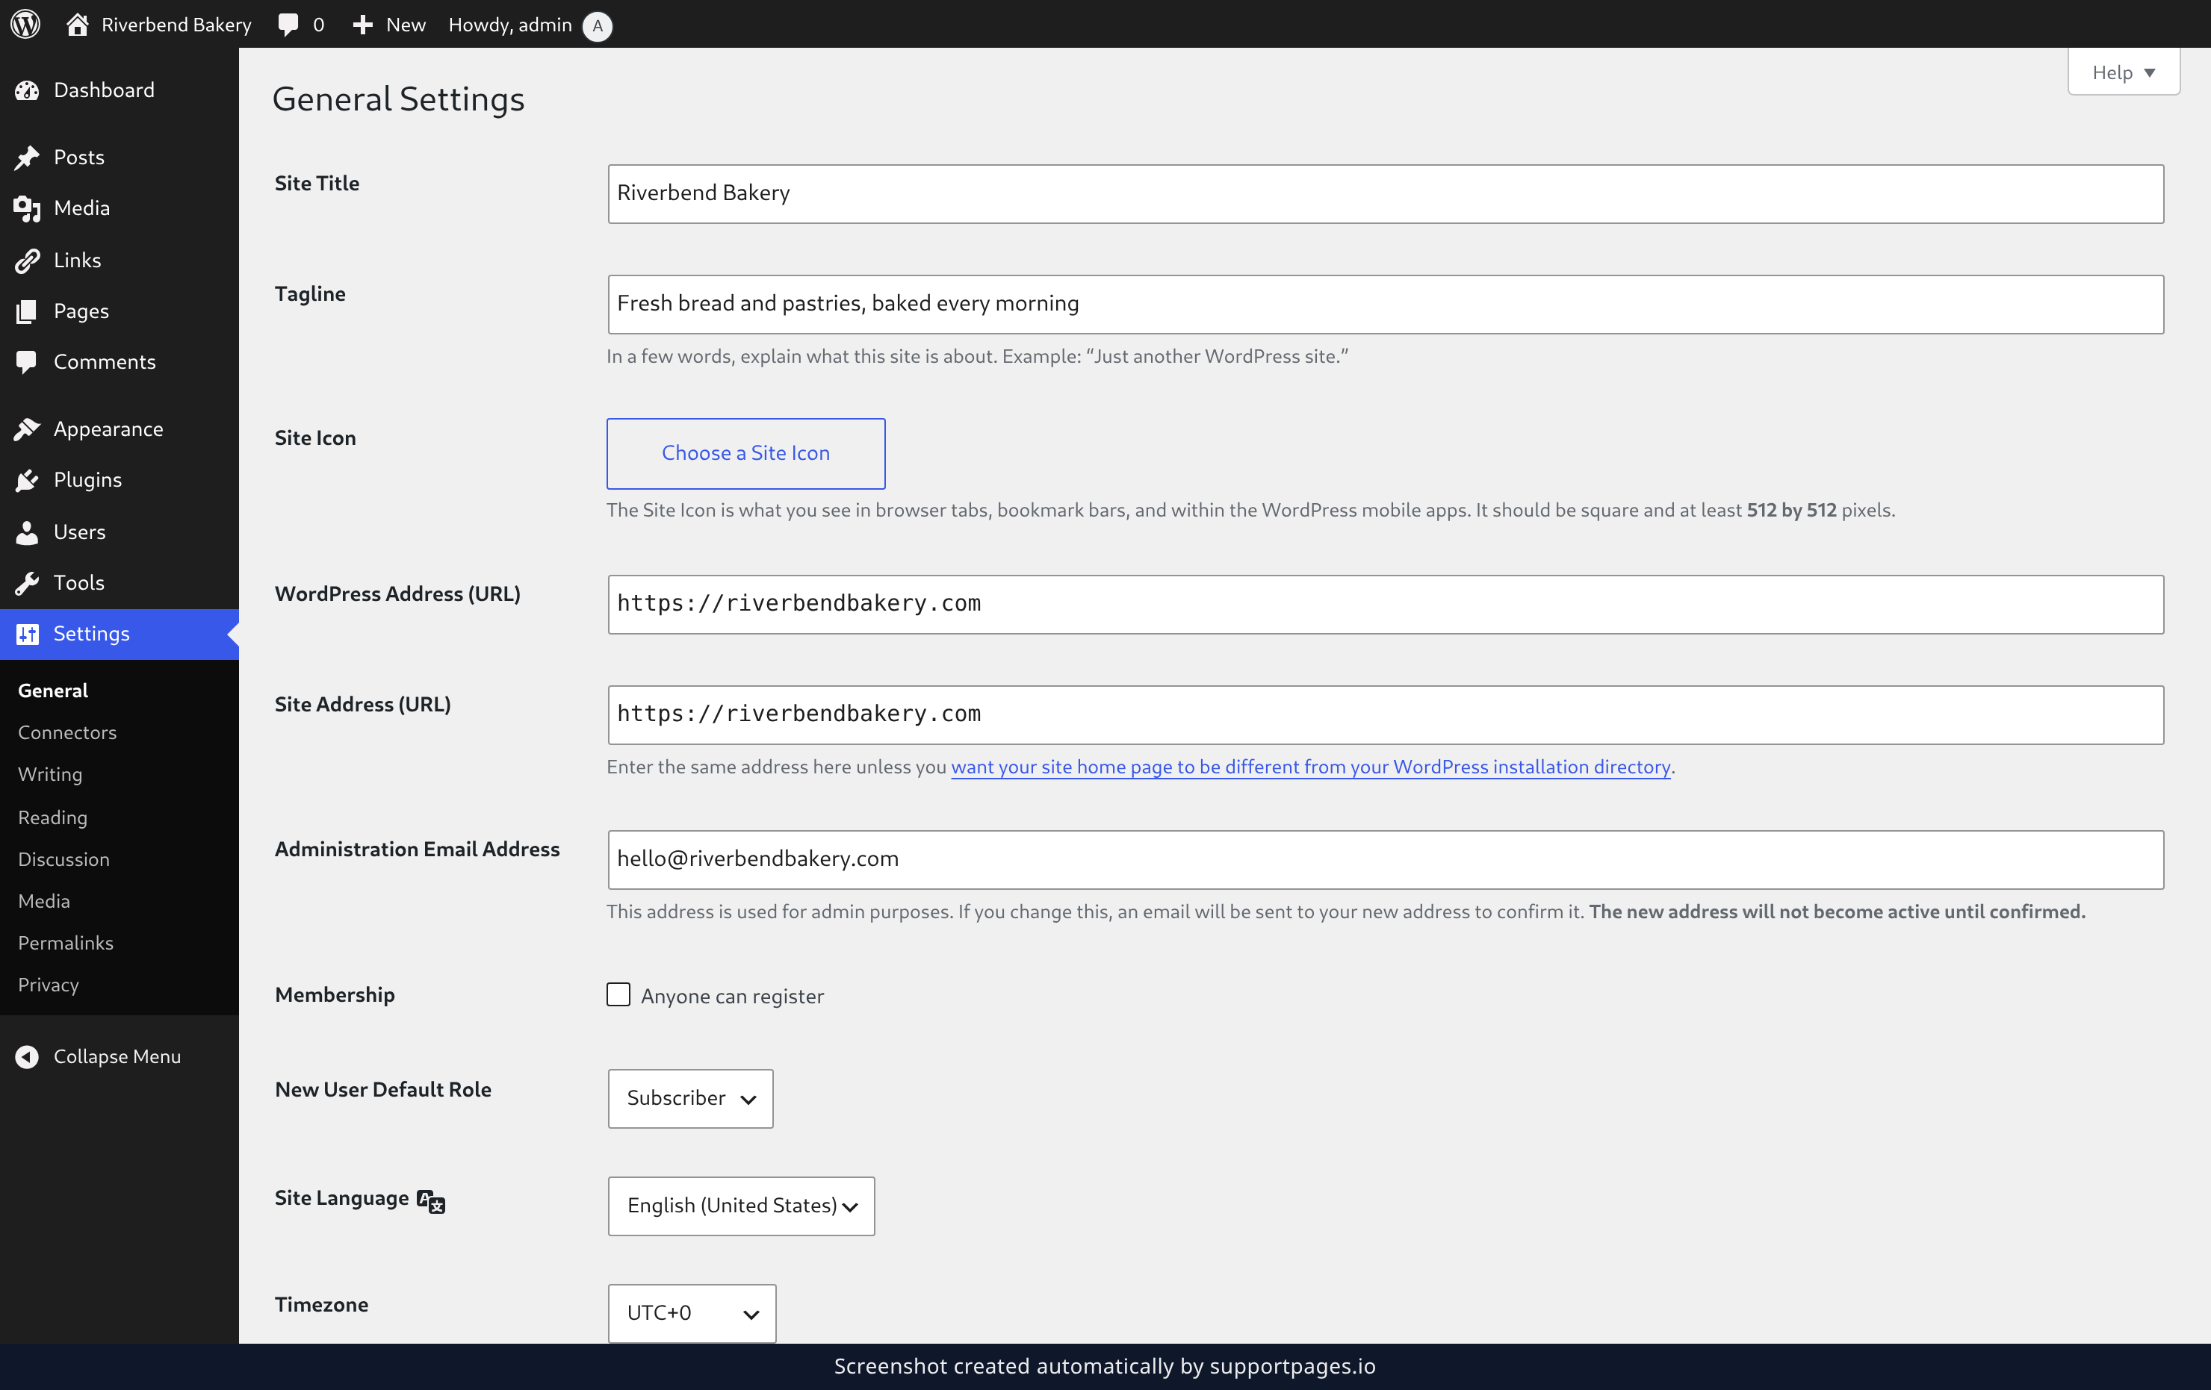Open the Connectors settings submenu

click(x=67, y=732)
